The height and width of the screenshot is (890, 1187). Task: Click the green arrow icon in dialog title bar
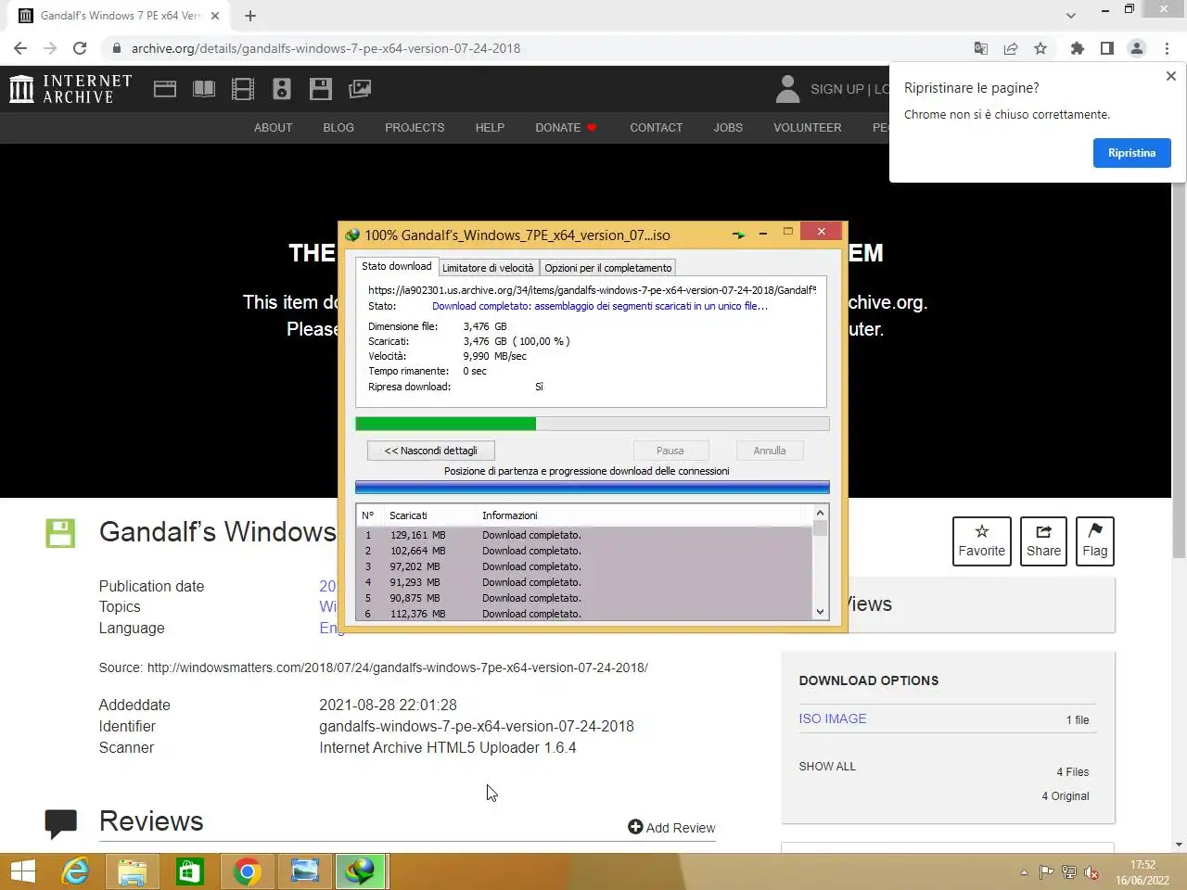coord(738,235)
